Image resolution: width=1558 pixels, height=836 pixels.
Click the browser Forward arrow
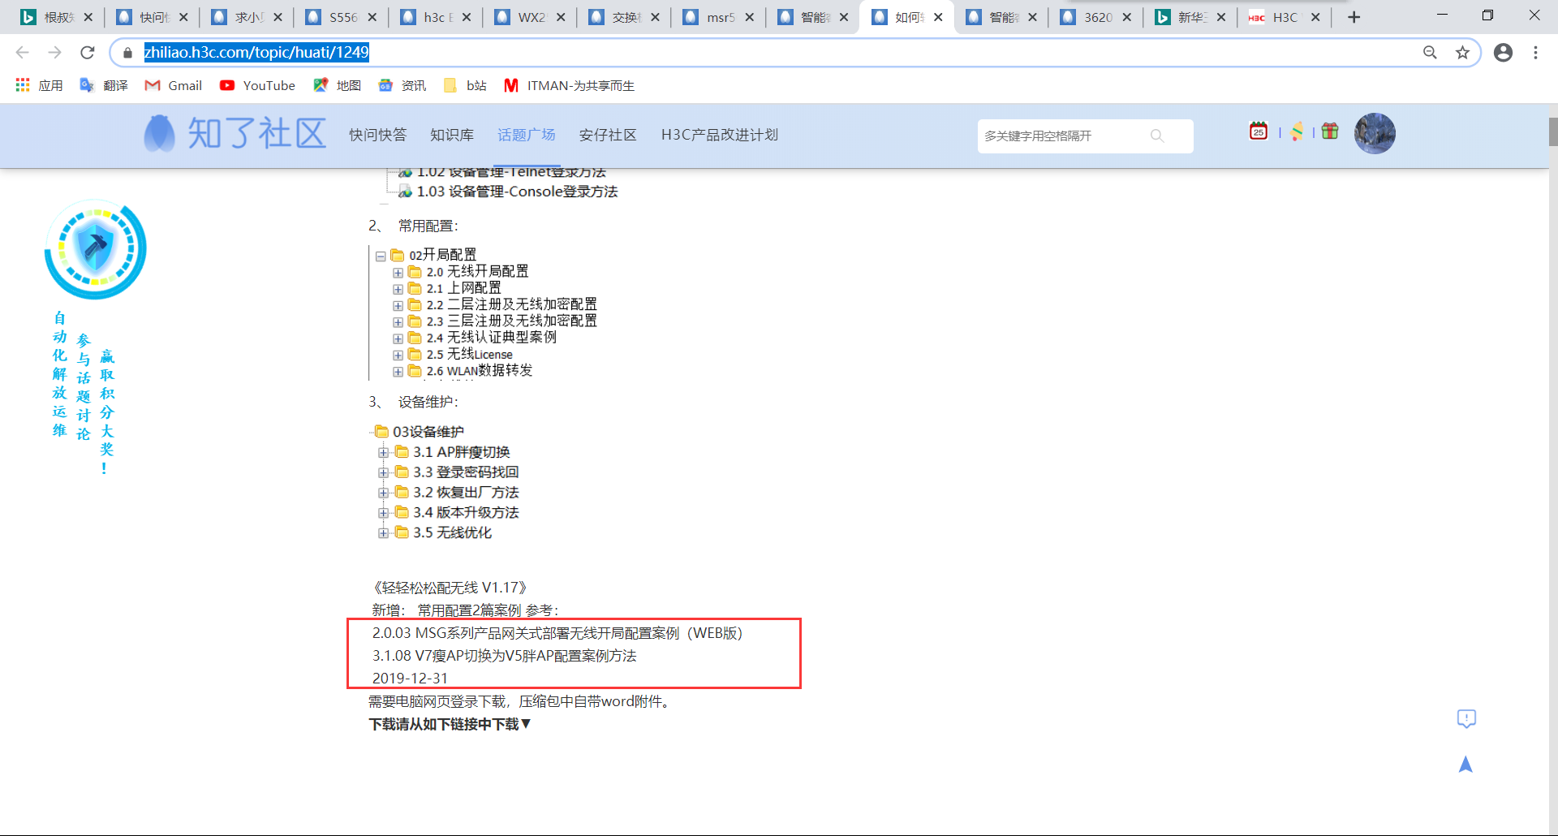coord(54,53)
